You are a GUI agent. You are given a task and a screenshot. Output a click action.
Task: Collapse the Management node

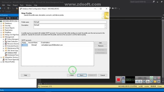[1, 37]
